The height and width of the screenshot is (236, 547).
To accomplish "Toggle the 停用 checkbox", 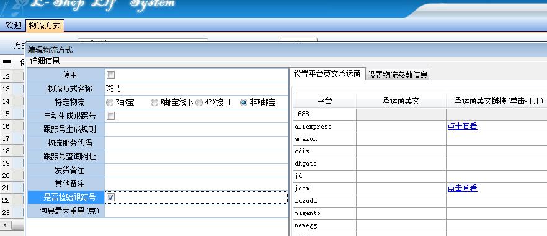I will 110,75.
